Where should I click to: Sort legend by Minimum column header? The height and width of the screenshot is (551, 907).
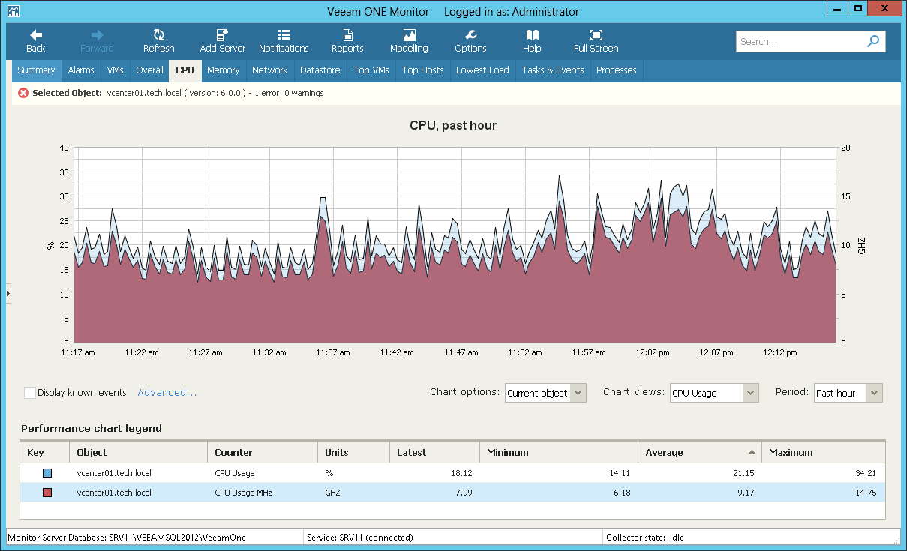[x=558, y=452]
